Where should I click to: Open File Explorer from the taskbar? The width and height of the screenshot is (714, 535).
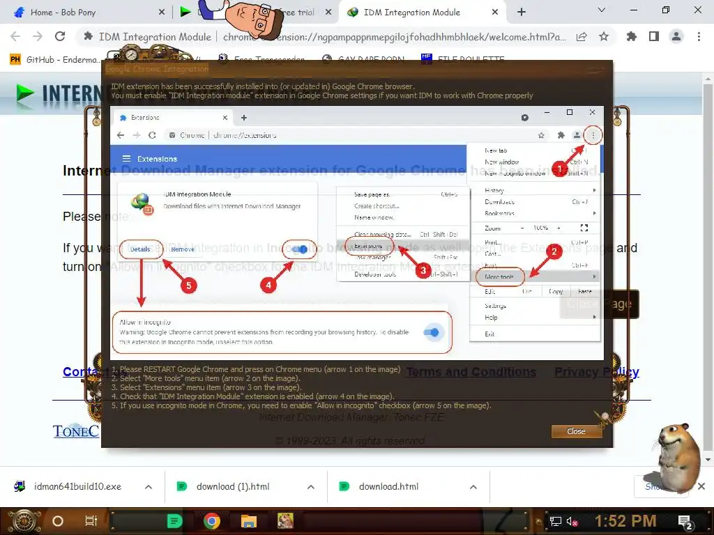point(249,521)
